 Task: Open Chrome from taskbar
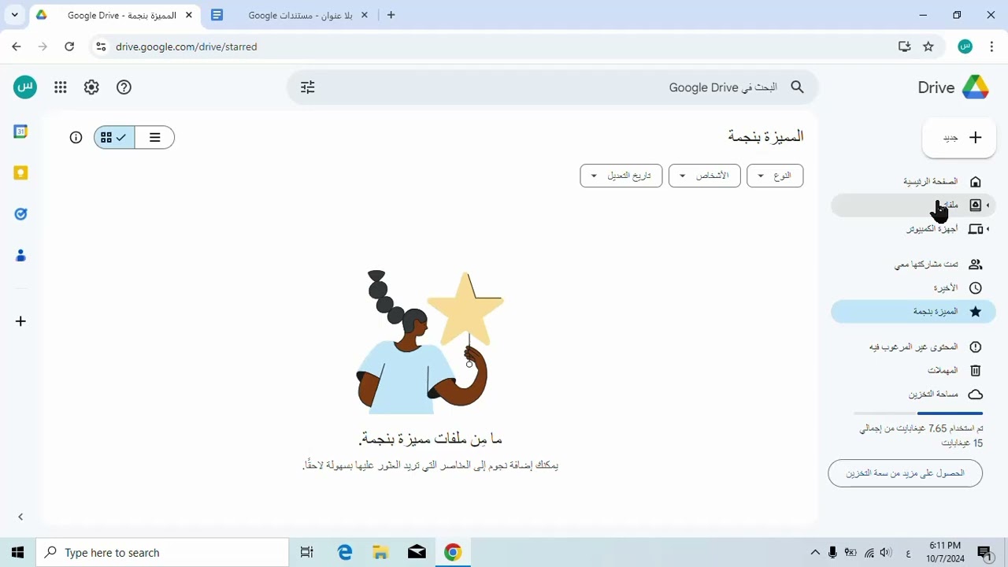click(x=452, y=553)
